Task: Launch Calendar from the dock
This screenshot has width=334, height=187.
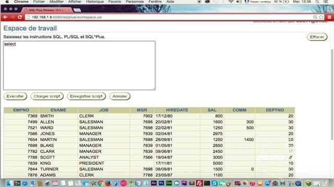Action: tap(55, 183)
